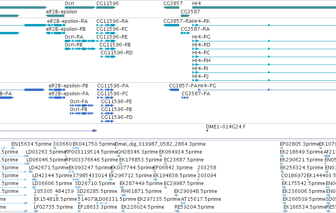This screenshot has width=336, height=213.
Task: Click the CG11596-PD protein label
Action: click(x=117, y=117)
